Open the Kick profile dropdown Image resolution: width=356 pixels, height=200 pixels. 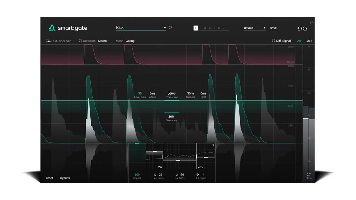pos(140,27)
